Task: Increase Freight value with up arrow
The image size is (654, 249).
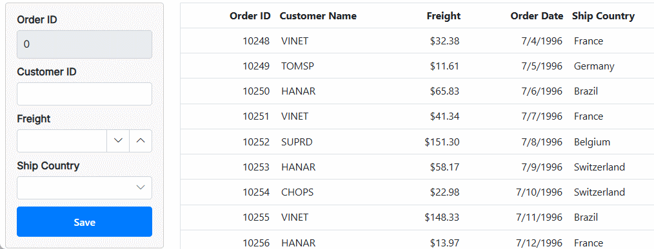Action: 141,141
